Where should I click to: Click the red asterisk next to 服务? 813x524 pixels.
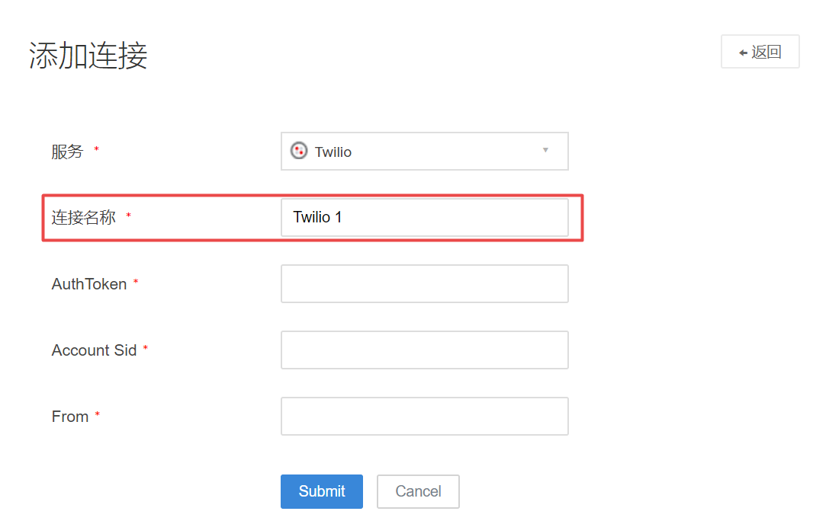pyautogui.click(x=96, y=150)
